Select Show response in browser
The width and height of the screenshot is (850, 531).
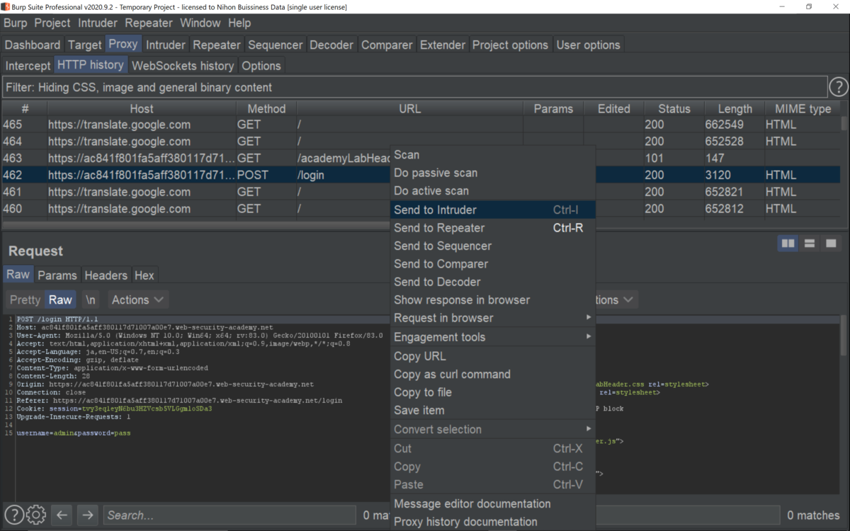pos(493,299)
